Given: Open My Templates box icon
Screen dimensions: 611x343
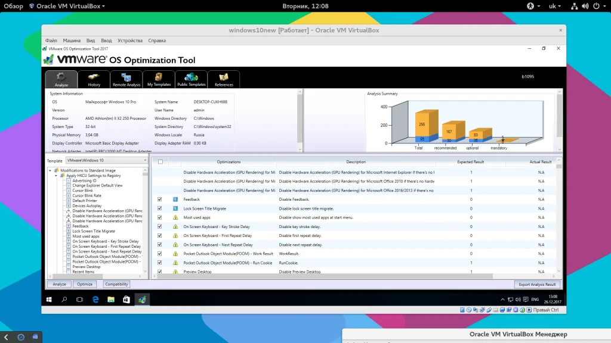Looking at the screenshot, I should 159,77.
